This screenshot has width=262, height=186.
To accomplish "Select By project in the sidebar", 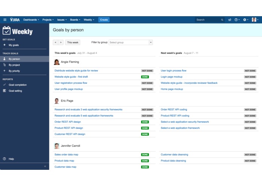I will 14,65.
